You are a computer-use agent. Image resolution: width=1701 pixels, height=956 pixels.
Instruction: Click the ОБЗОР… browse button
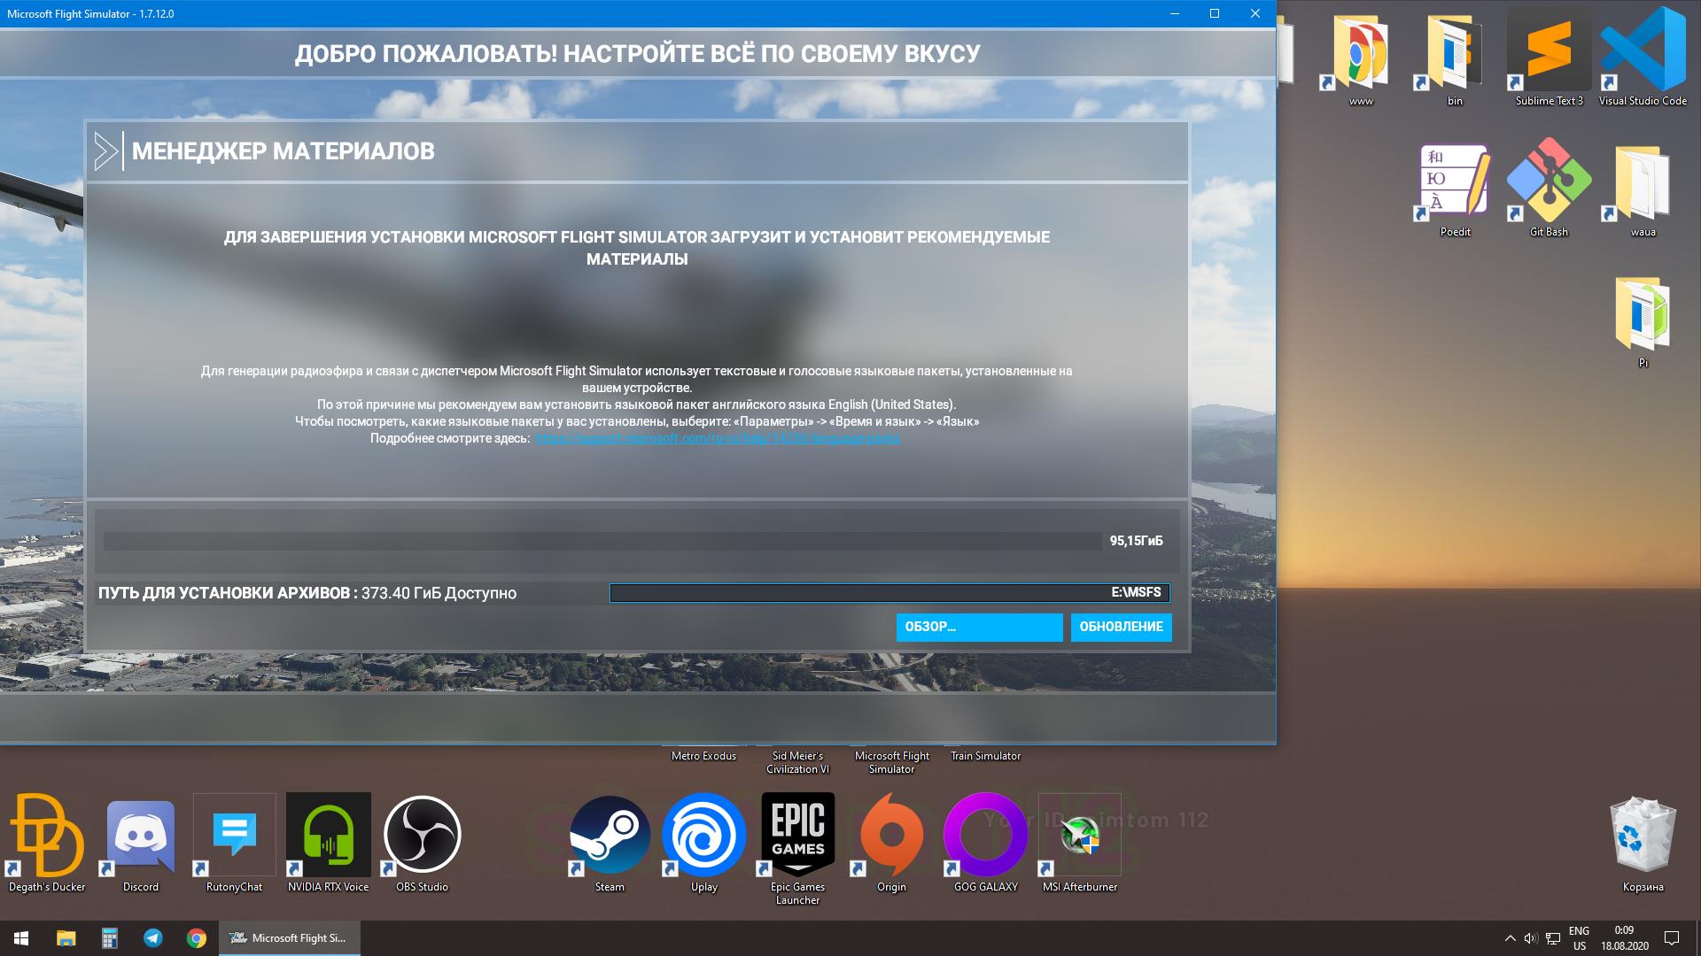979,627
